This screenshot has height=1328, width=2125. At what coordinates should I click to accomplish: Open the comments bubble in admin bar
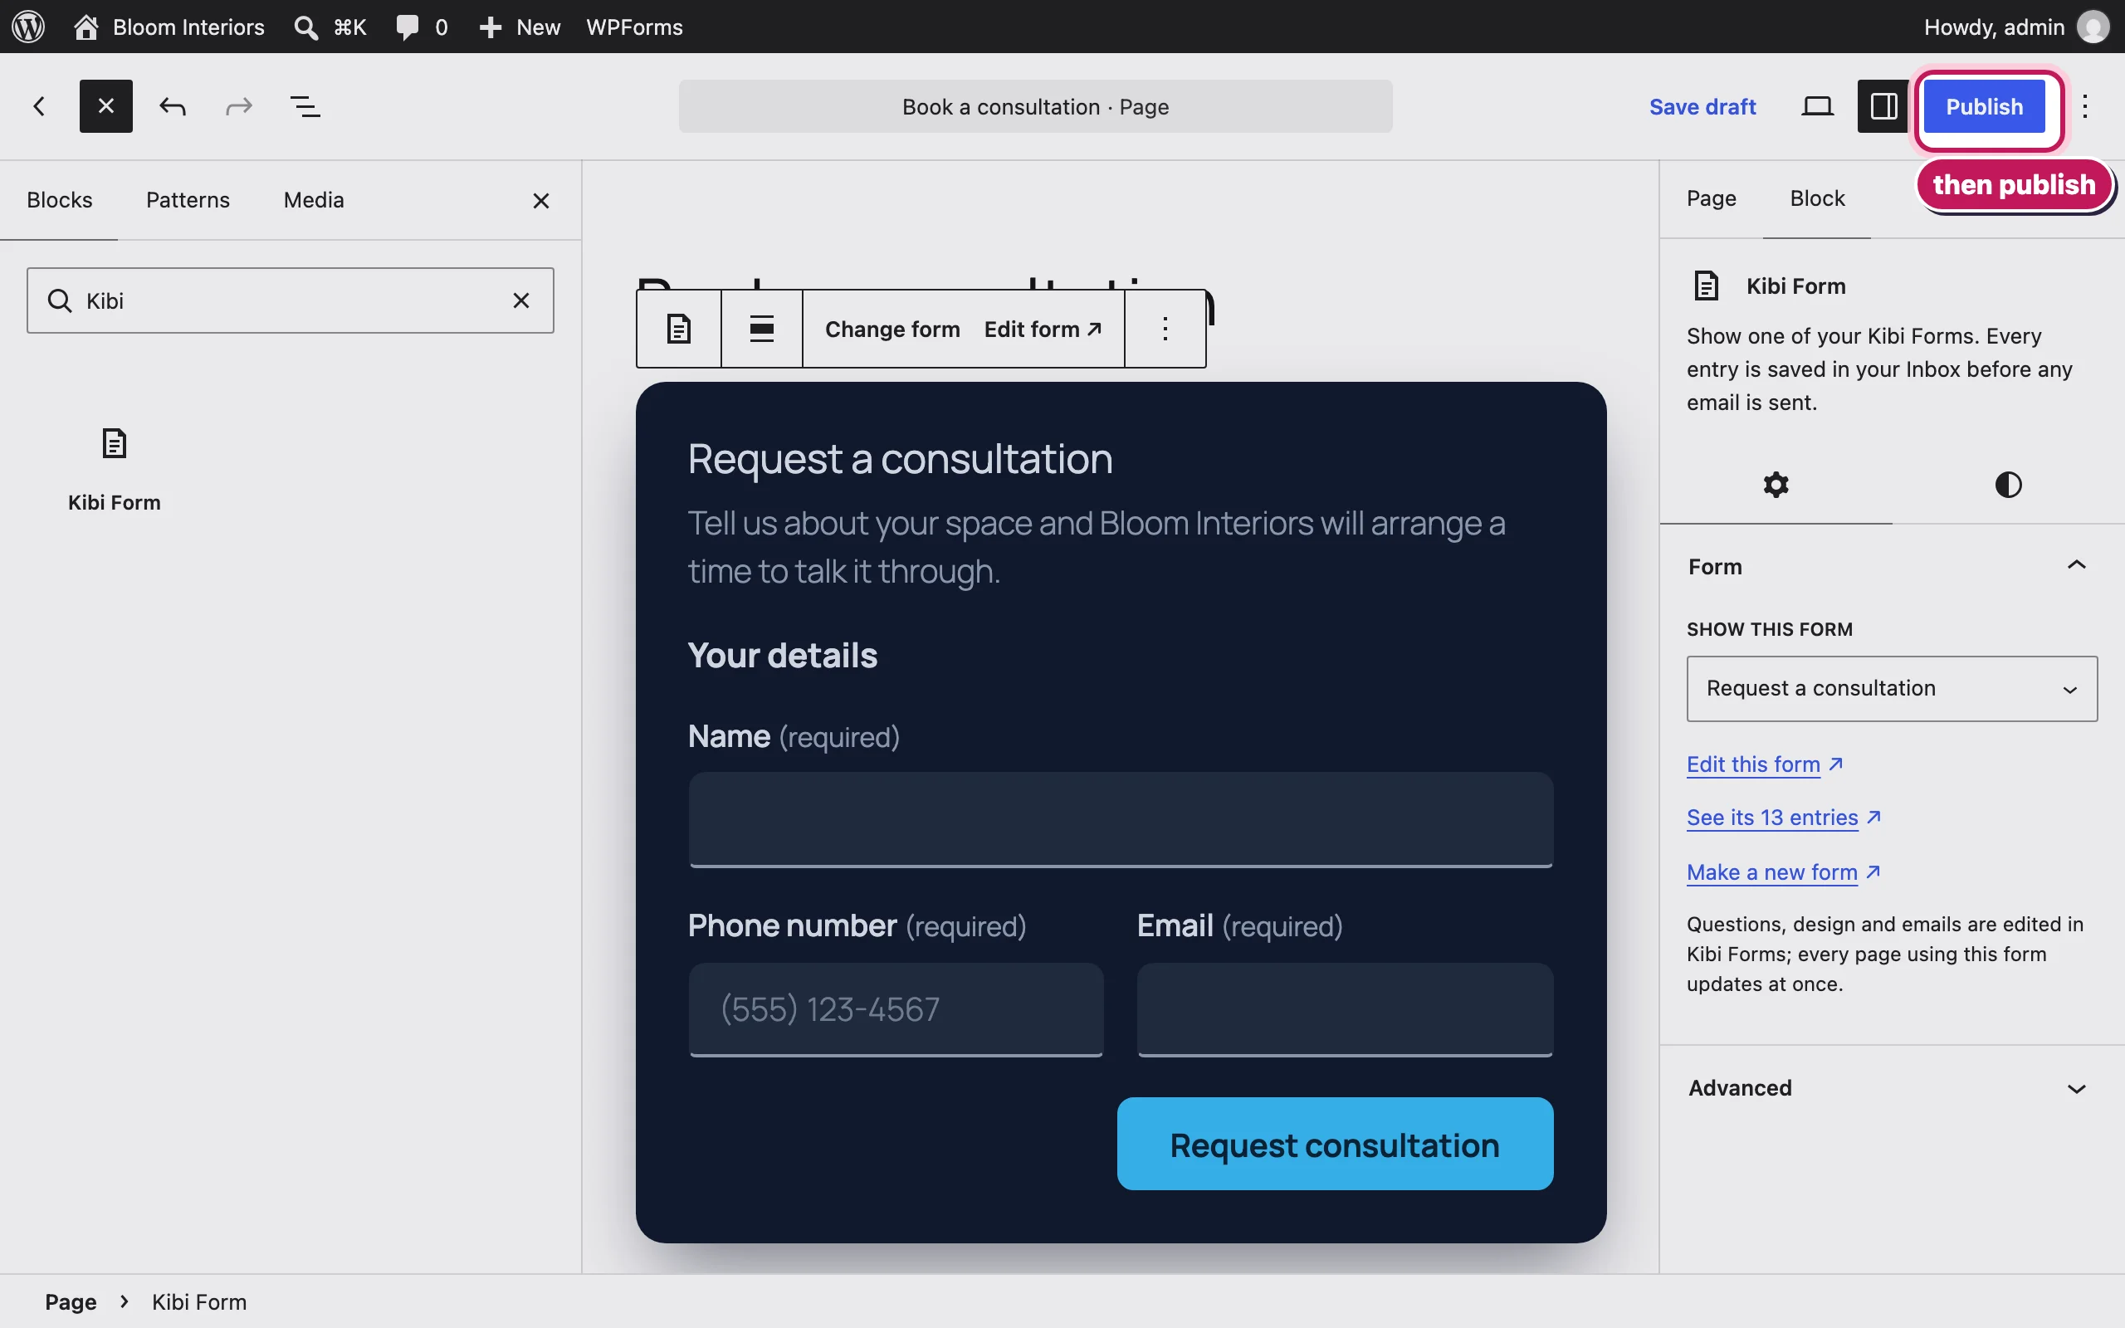[x=422, y=27]
